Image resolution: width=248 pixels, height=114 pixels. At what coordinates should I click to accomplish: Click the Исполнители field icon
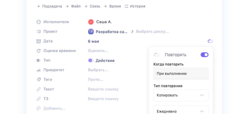tap(39, 22)
